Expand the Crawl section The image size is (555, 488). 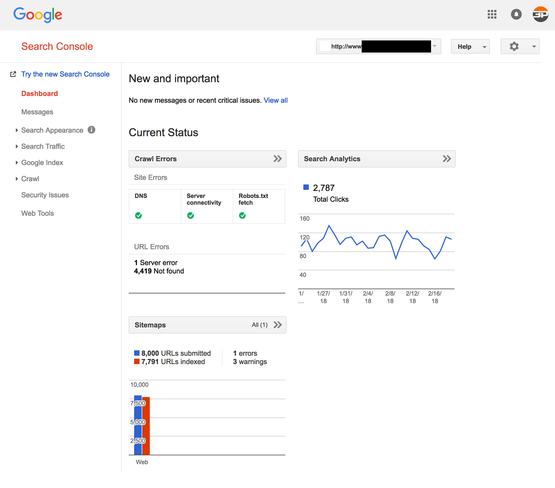(x=17, y=179)
